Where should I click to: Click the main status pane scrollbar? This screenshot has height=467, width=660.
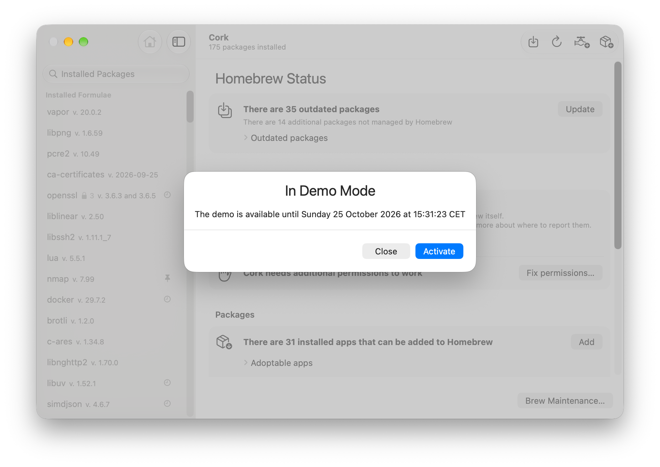pyautogui.click(x=618, y=156)
